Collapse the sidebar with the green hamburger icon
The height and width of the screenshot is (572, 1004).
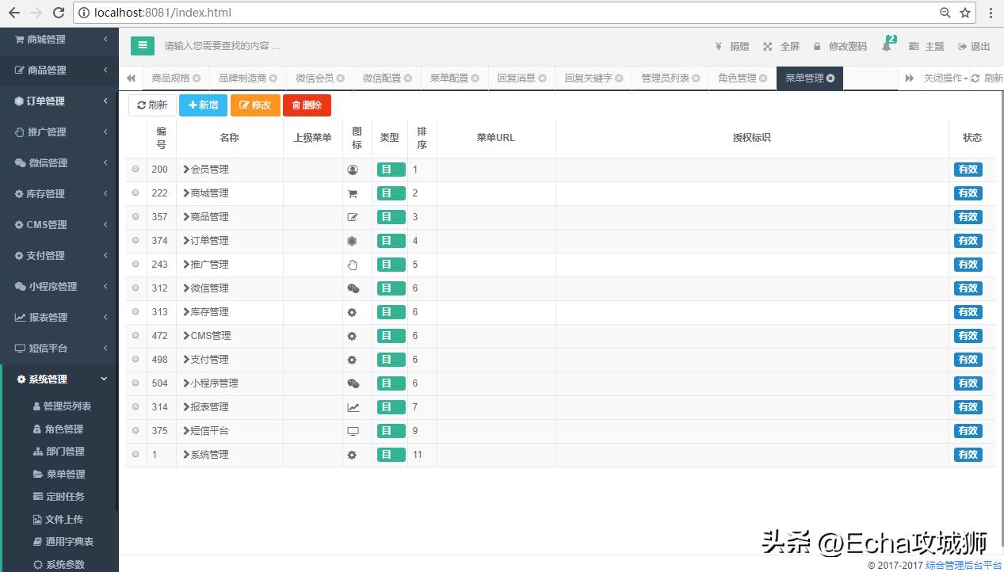142,46
